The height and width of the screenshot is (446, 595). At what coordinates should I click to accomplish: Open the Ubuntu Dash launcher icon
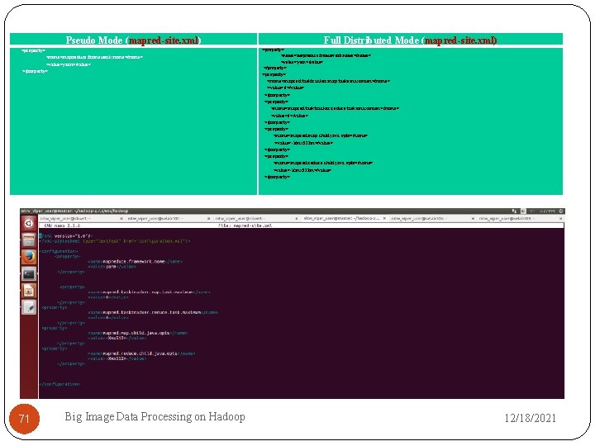[x=28, y=223]
